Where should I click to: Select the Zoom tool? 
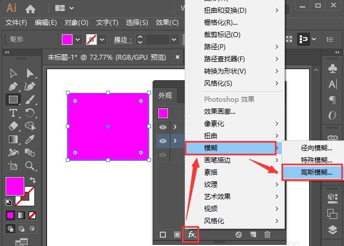[x=30, y=166]
